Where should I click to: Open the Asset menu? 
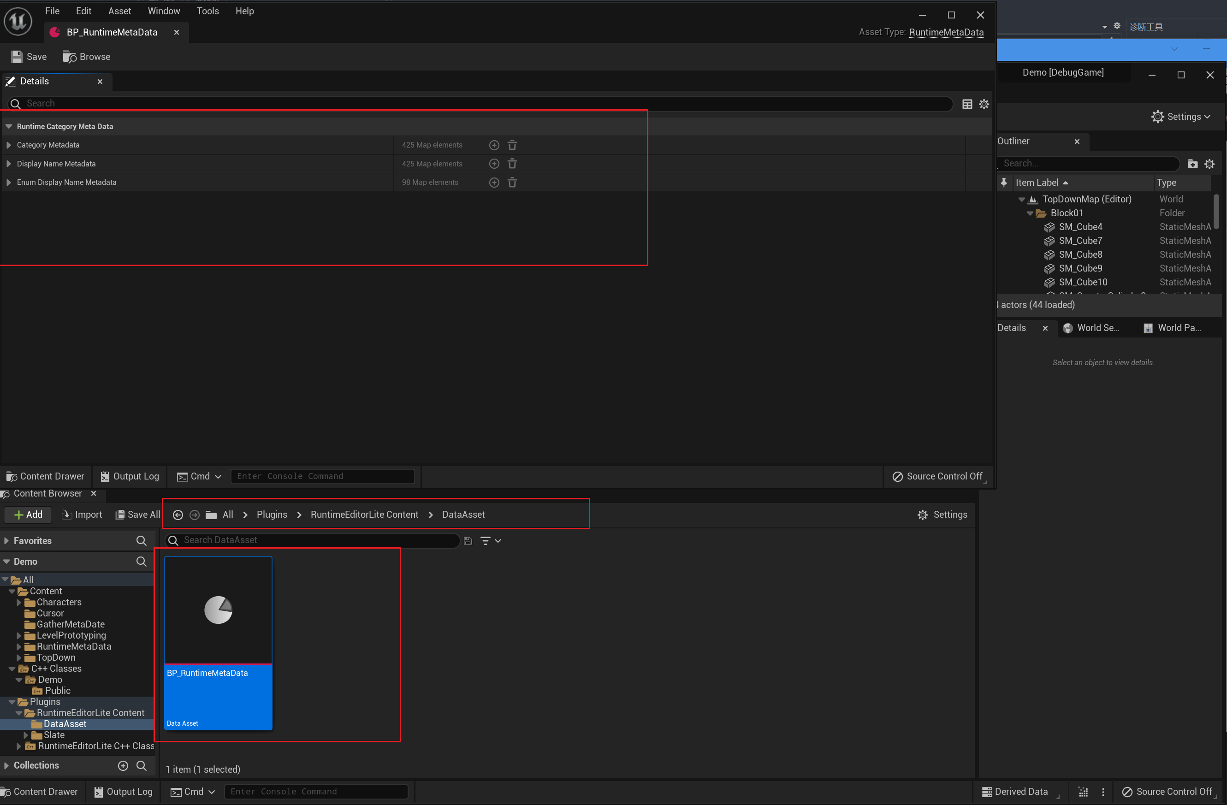[119, 11]
